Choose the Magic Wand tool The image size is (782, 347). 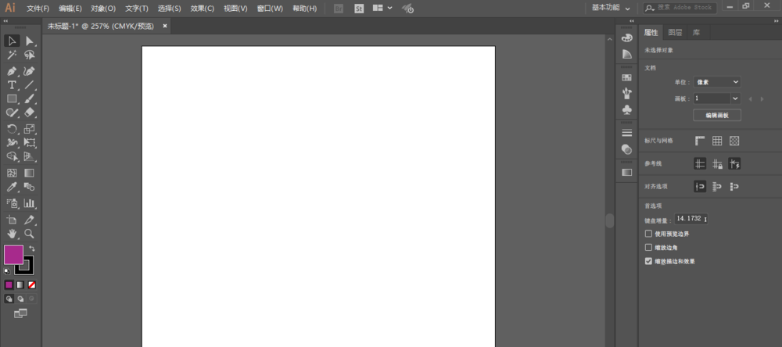pos(12,55)
